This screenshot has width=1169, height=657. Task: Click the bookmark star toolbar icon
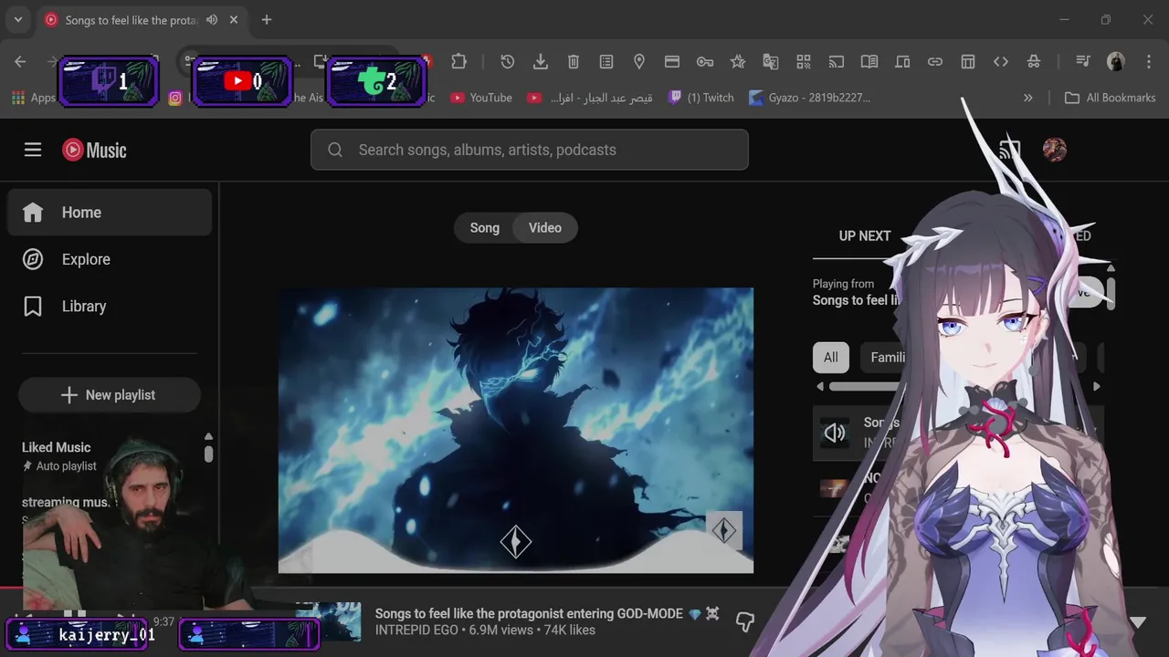[x=738, y=61]
